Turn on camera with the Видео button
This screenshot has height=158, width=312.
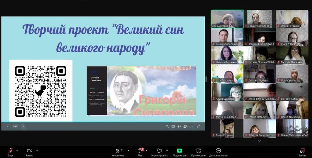point(30,152)
